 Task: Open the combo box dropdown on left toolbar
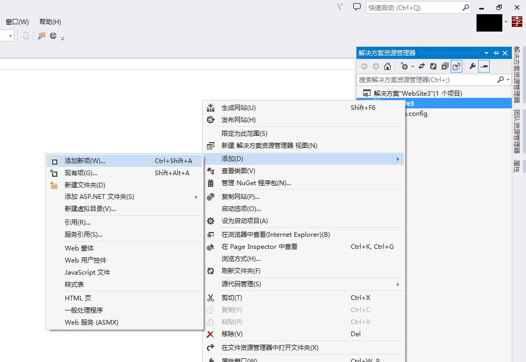coord(11,36)
